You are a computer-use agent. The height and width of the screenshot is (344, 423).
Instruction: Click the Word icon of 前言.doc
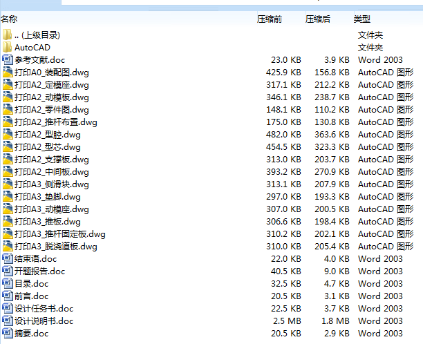click(x=8, y=296)
